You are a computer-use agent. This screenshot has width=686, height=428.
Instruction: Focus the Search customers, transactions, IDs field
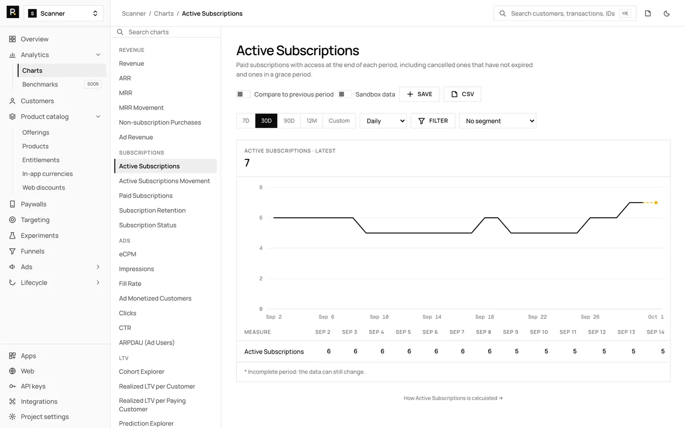point(565,13)
